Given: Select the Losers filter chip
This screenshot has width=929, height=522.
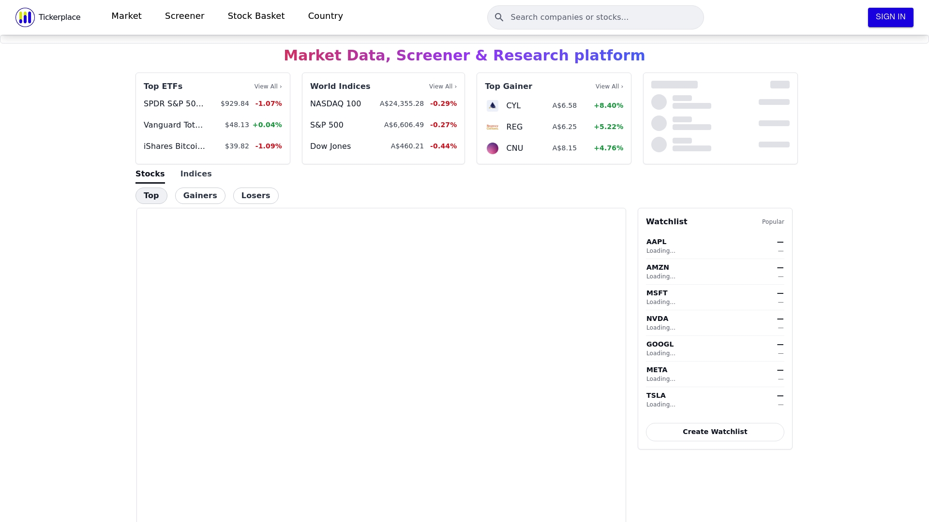Looking at the screenshot, I should (255, 196).
